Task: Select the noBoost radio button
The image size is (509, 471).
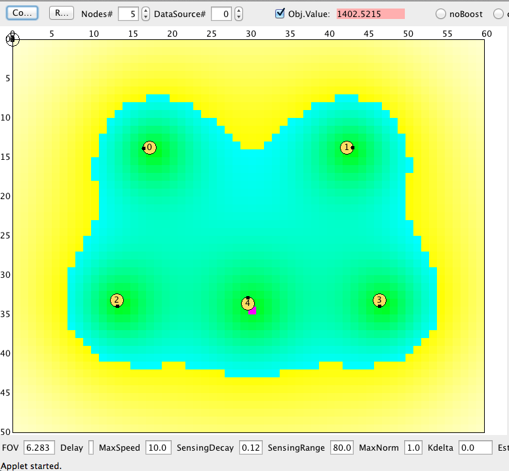Action: pyautogui.click(x=441, y=14)
